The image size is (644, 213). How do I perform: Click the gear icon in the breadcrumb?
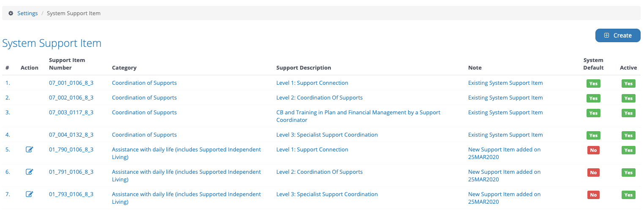(11, 13)
